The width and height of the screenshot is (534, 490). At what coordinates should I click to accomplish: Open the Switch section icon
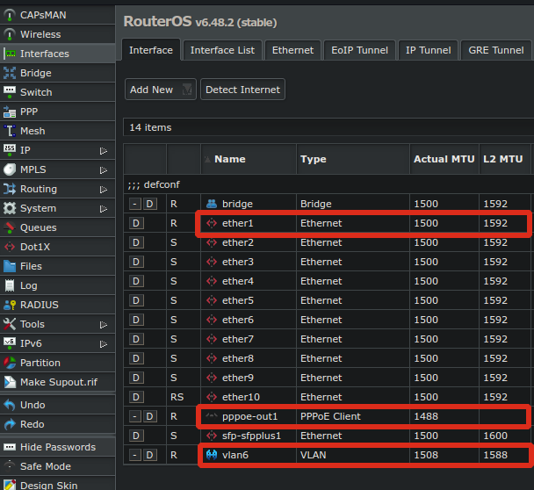pos(11,92)
